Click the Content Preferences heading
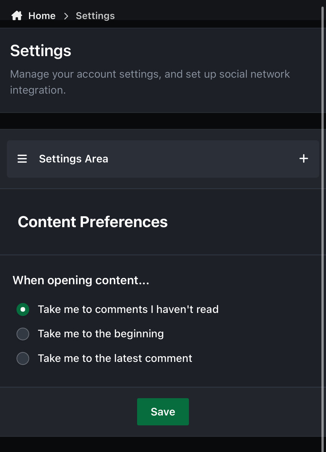 (93, 222)
